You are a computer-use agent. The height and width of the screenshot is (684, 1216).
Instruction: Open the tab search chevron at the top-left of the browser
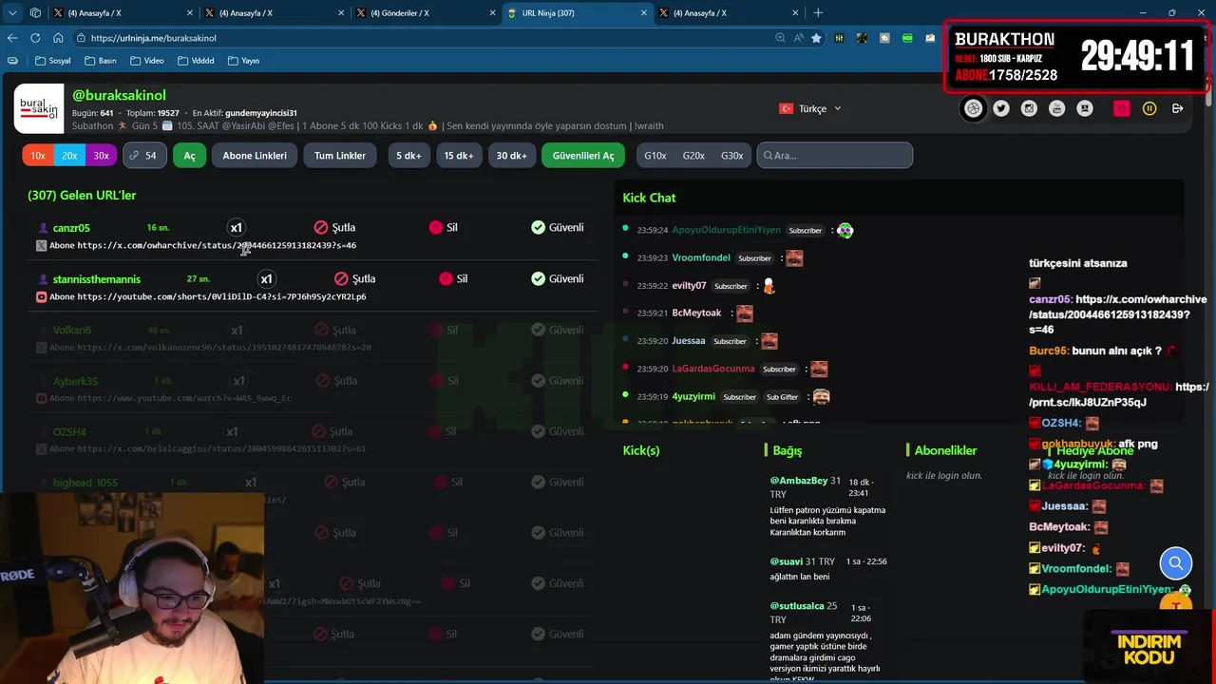click(12, 12)
